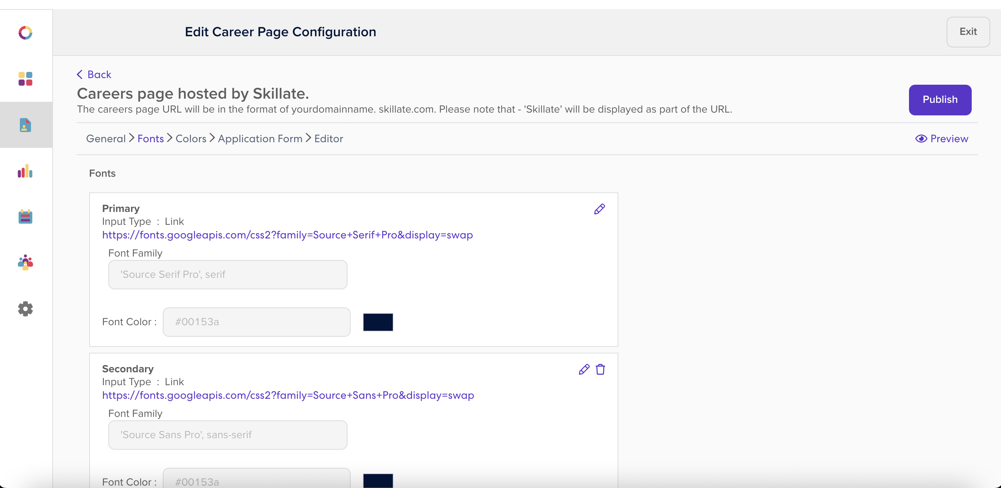Open the Primary font color swatch
The height and width of the screenshot is (488, 1001).
[378, 322]
